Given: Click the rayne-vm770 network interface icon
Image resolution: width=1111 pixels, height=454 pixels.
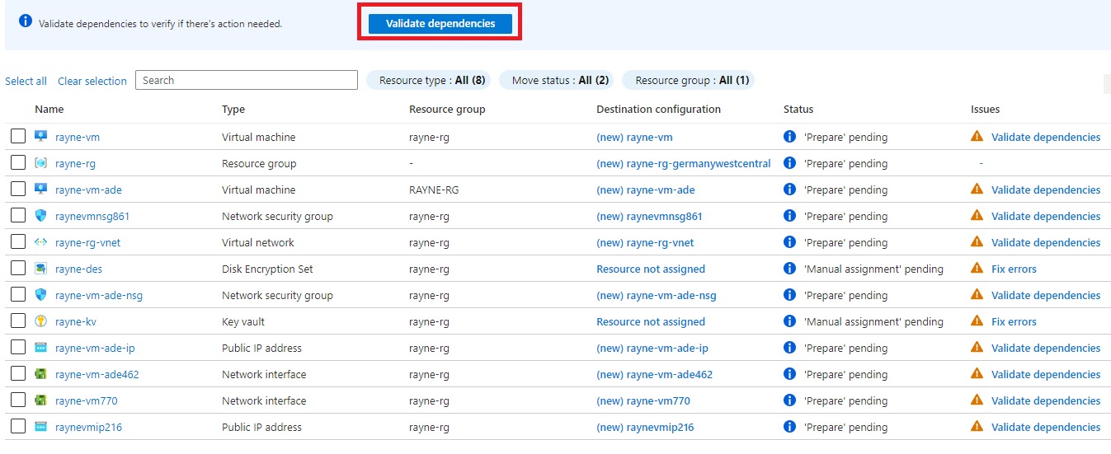Looking at the screenshot, I should [41, 400].
